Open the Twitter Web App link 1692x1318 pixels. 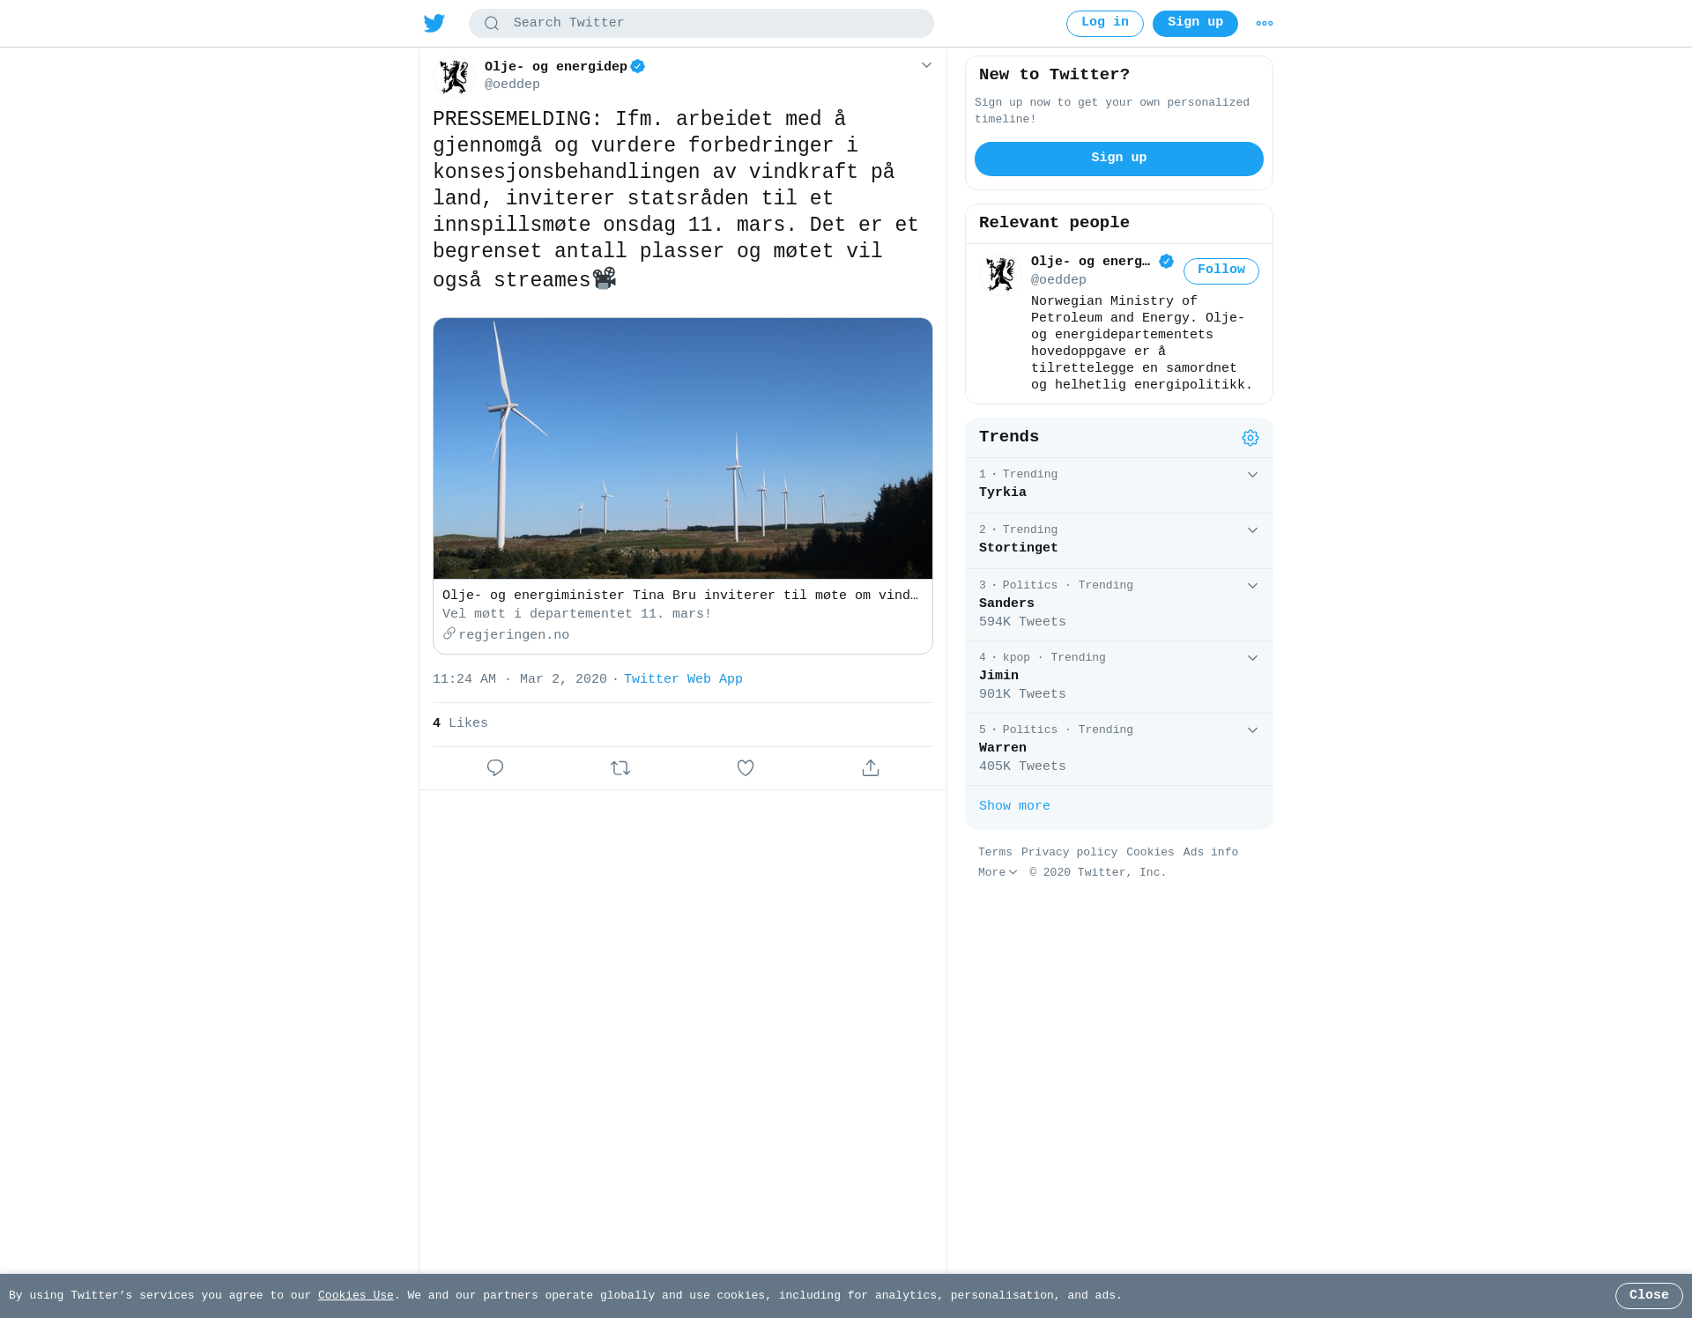683,679
